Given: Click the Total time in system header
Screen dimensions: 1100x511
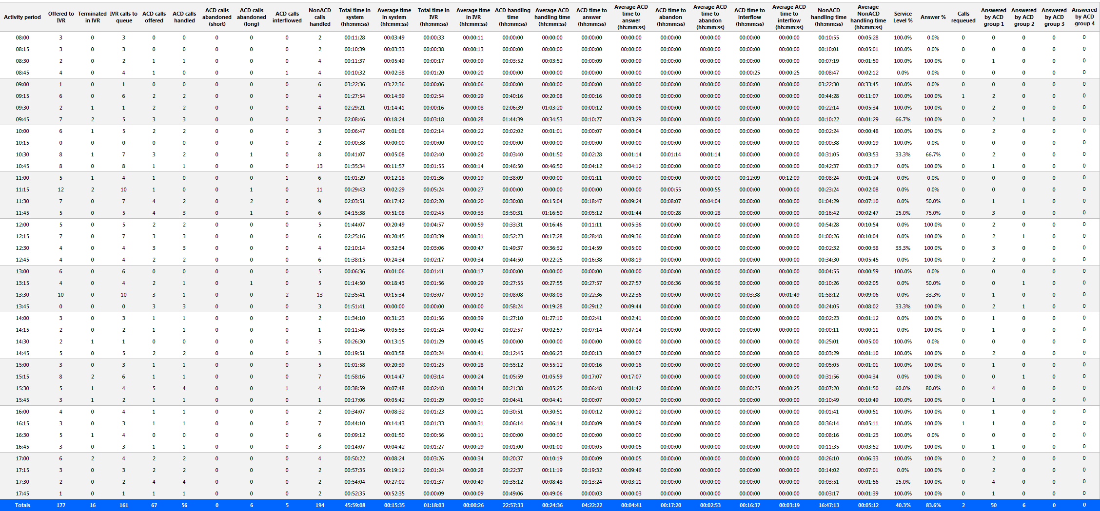Looking at the screenshot, I should (354, 17).
